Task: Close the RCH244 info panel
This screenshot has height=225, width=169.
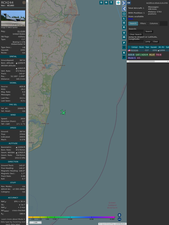Action: pos(24,2)
